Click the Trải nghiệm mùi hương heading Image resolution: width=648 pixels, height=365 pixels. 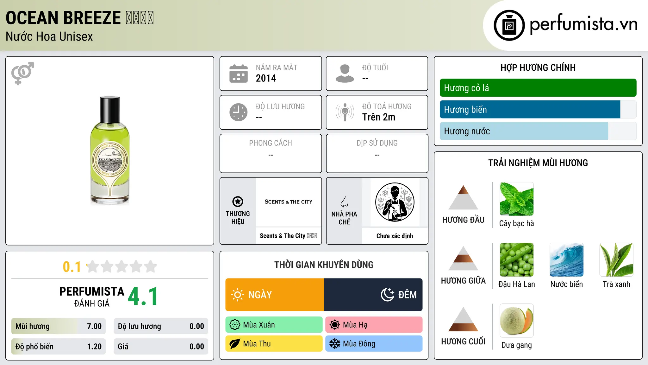pyautogui.click(x=538, y=163)
